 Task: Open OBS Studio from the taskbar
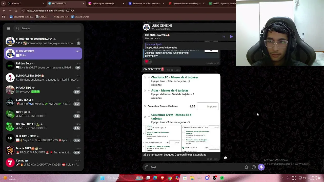click(214, 178)
